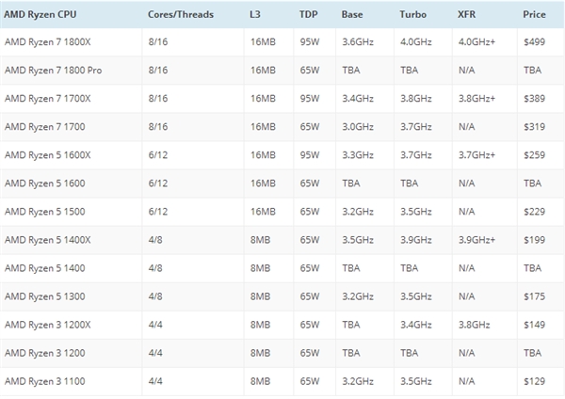
Task: Select the Price column header
Action: 533,16
